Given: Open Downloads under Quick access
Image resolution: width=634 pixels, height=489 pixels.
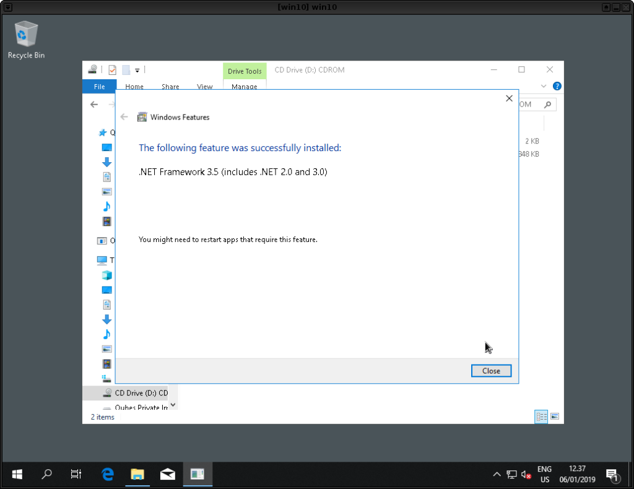Looking at the screenshot, I should coord(106,162).
